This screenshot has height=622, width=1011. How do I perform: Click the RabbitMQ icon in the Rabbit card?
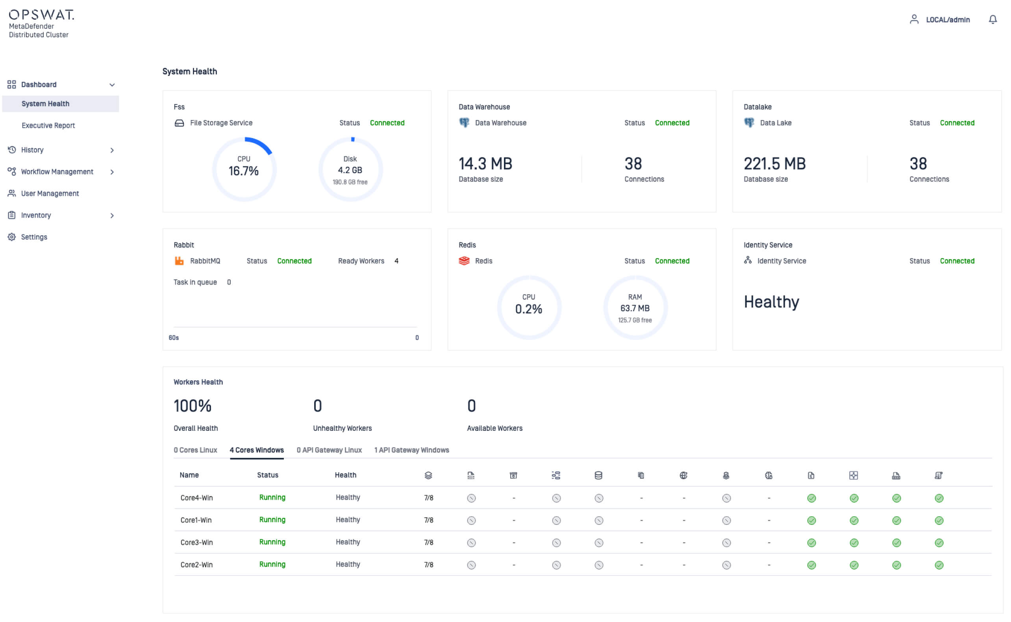pyautogui.click(x=180, y=261)
